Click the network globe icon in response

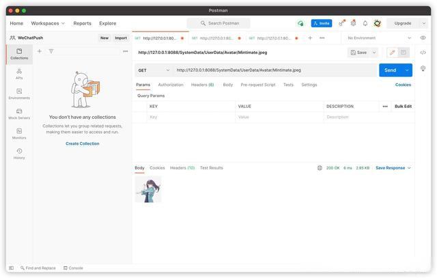pos(320,168)
